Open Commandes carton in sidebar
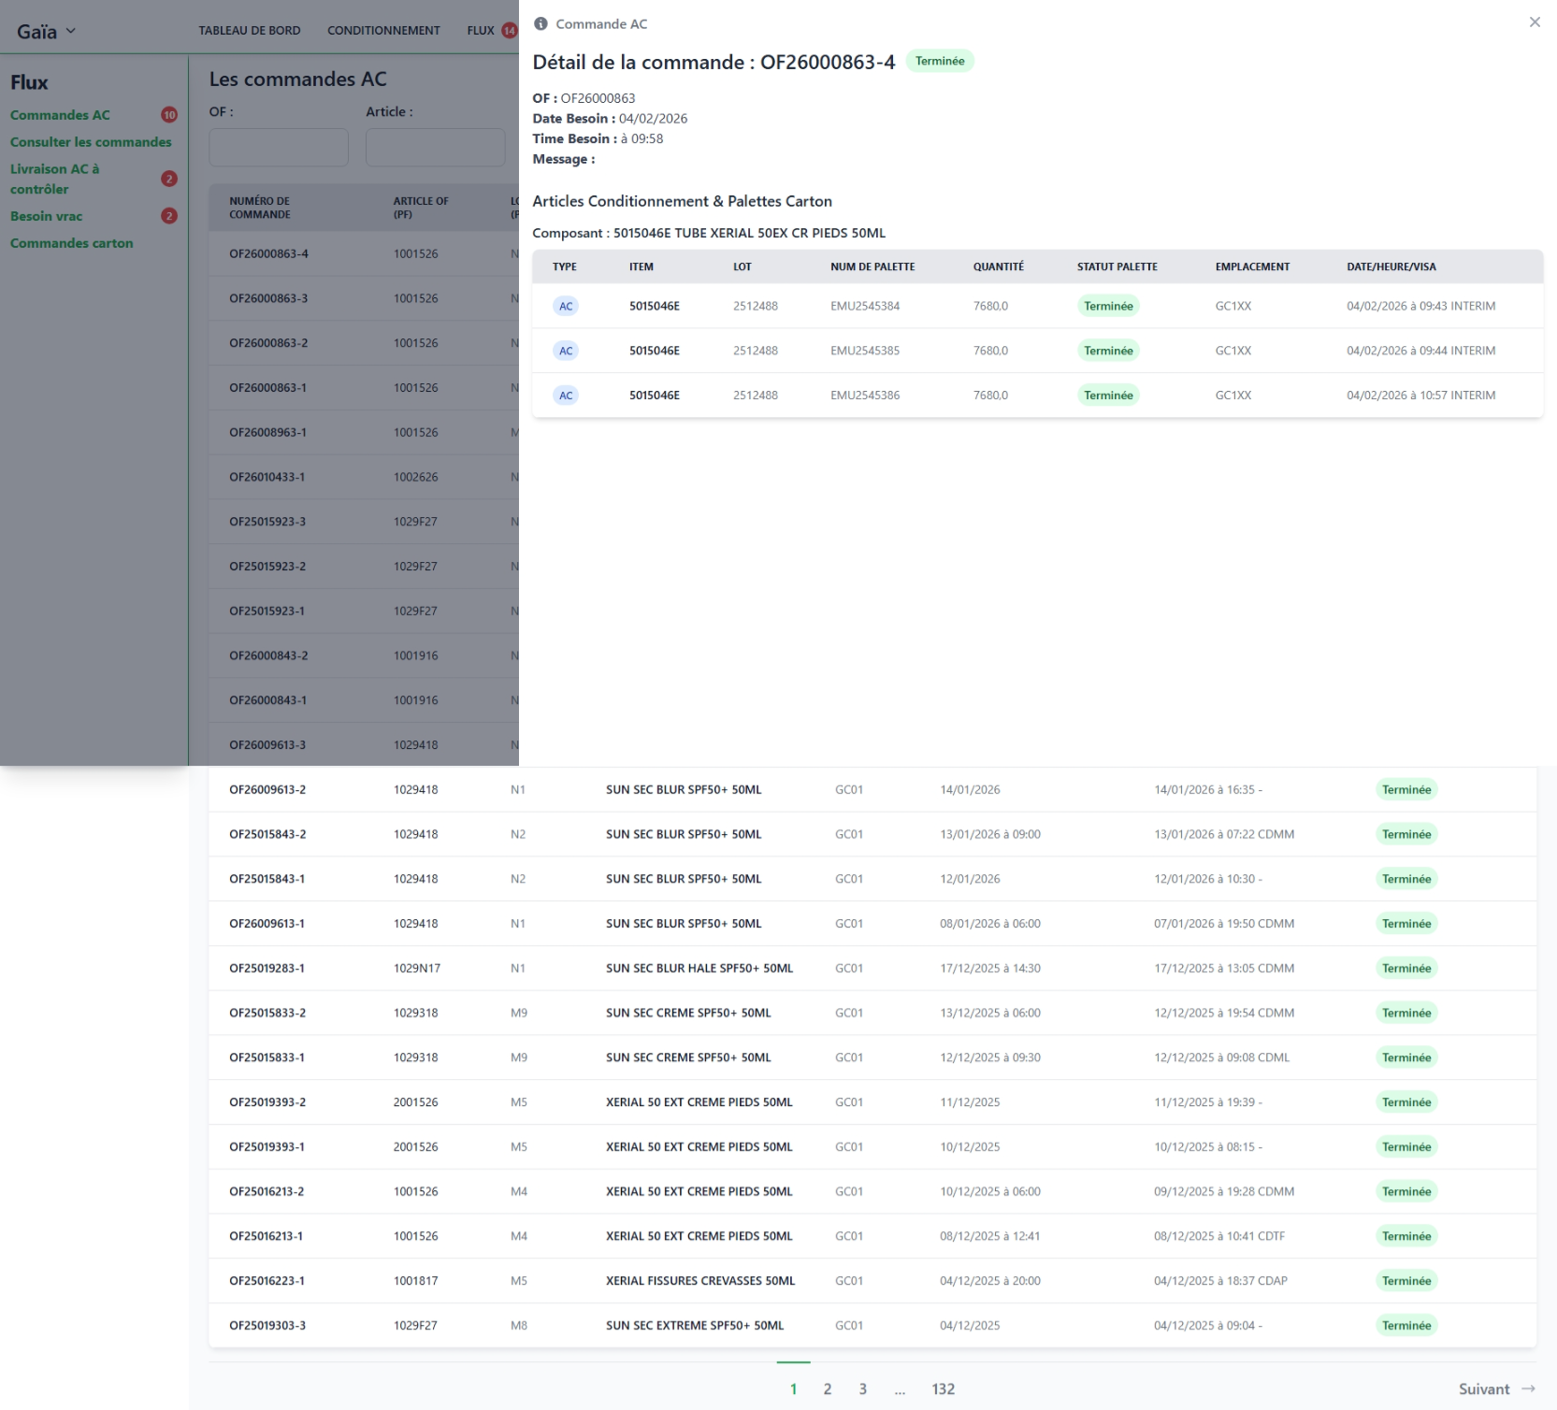Screen dimensions: 1557x1410 click(71, 243)
